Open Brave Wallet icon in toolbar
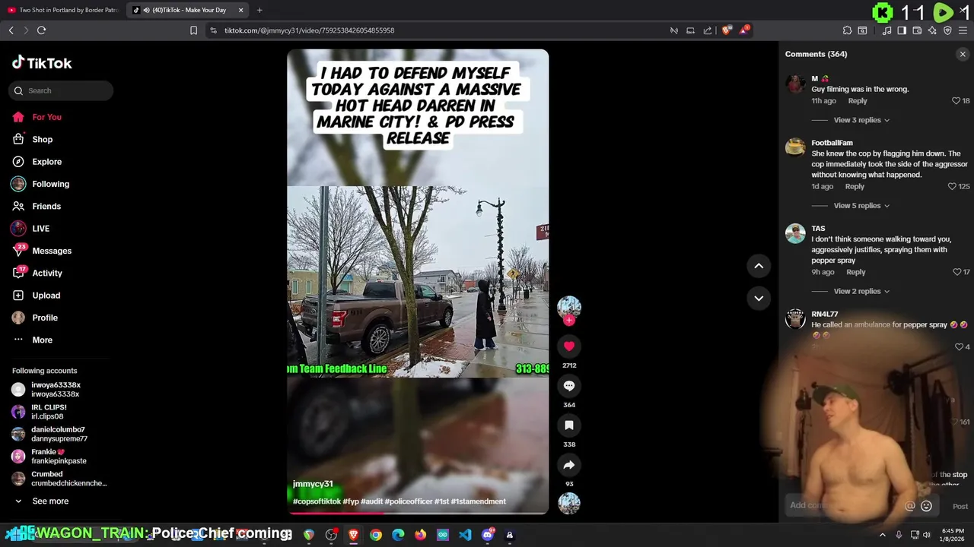This screenshot has height=547, width=974. 917,30
